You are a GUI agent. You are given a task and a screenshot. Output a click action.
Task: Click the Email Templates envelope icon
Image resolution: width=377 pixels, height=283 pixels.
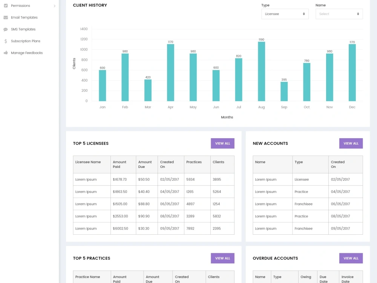[x=6, y=17]
